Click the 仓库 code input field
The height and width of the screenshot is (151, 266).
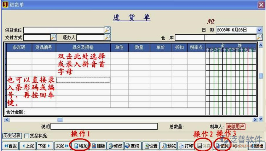190,37
